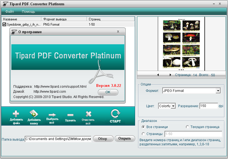Open the Формат dropdown arrow
The width and height of the screenshot is (228, 159).
[218, 91]
